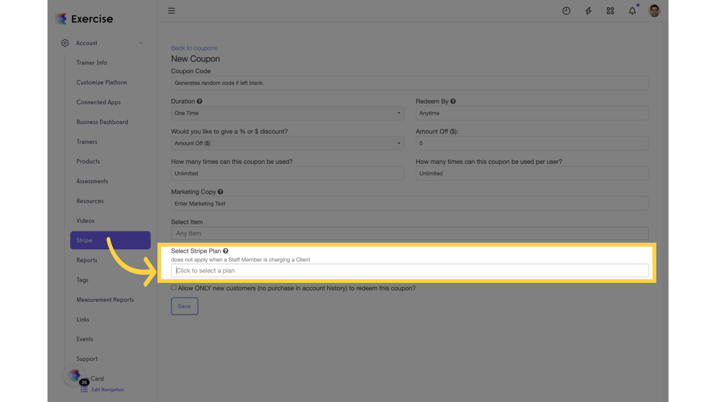Click the Select Stripe Plan help icon
The height and width of the screenshot is (402, 716).
226,251
